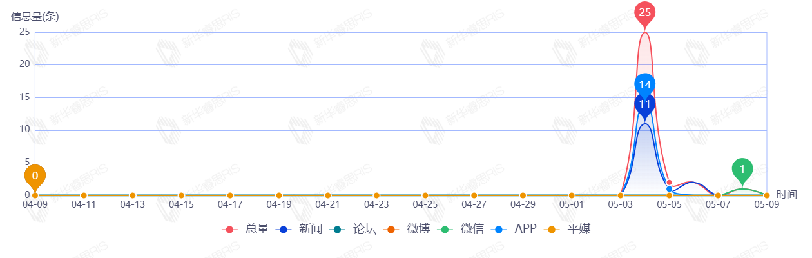Select the blue data point above 05-05

[x=669, y=189]
